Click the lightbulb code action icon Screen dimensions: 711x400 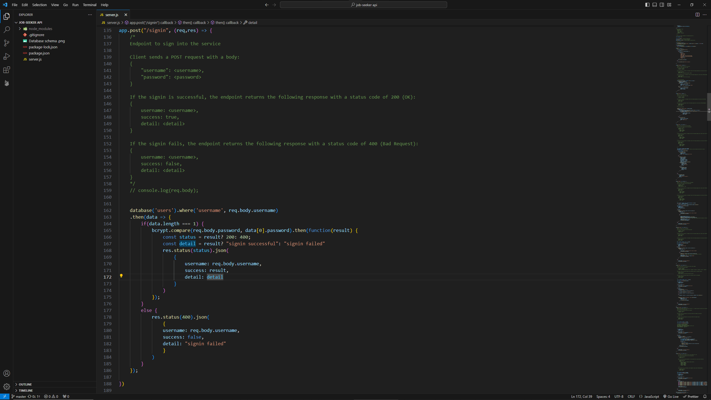[x=121, y=276]
